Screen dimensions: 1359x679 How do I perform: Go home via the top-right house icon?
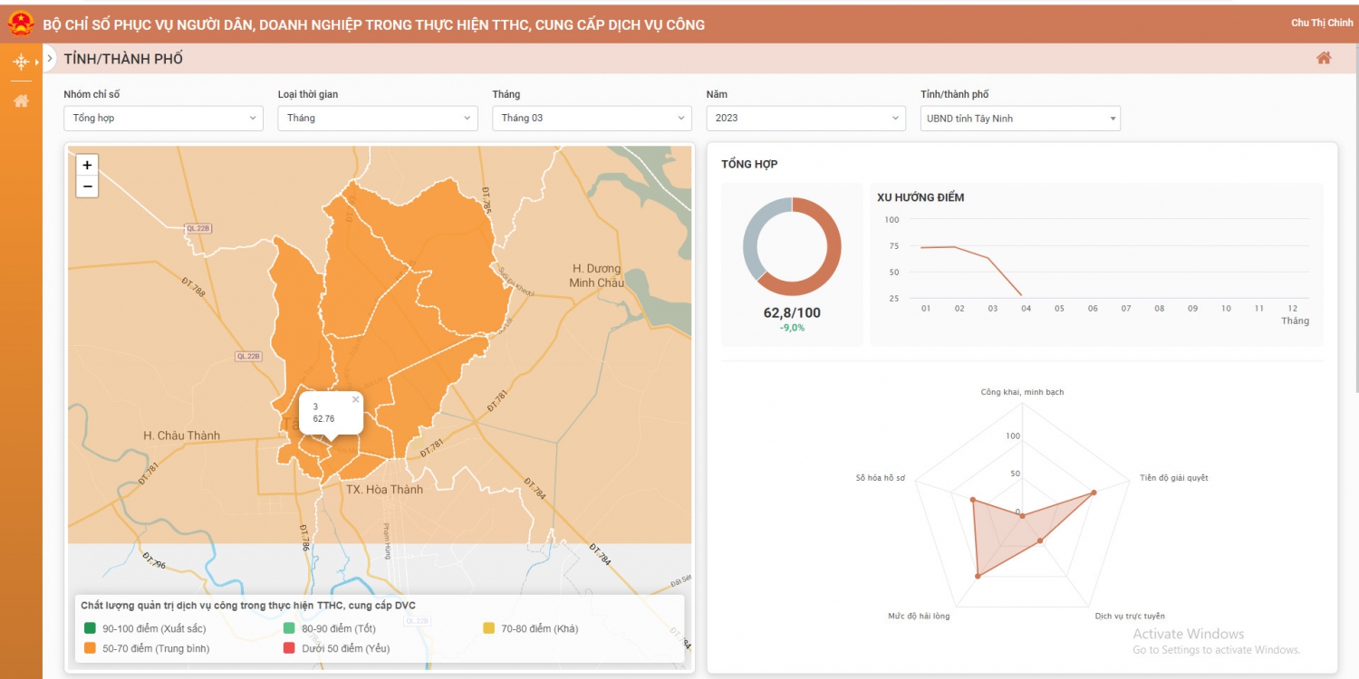pos(1324,59)
